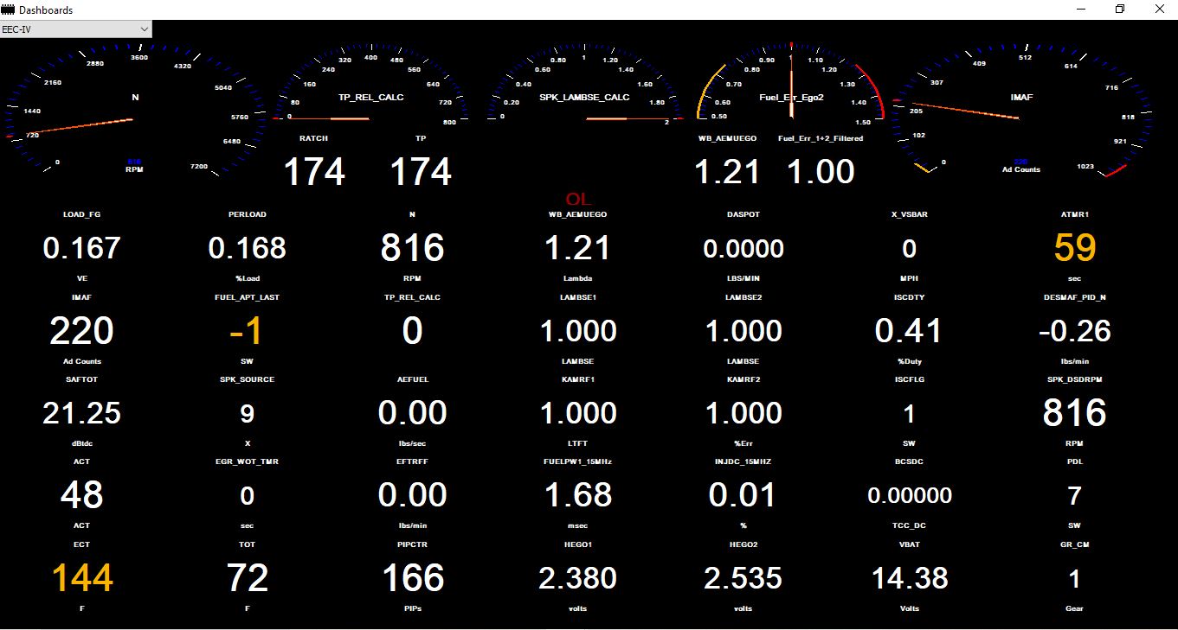Select the HEGO1 voltage value 2.380
The width and height of the screenshot is (1178, 630).
[577, 578]
